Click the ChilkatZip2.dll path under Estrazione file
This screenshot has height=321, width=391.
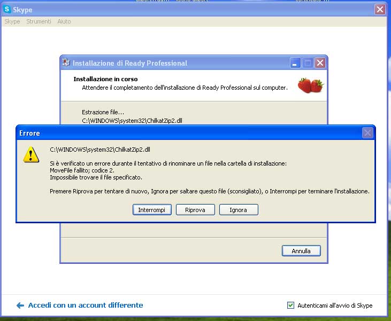[132, 121]
